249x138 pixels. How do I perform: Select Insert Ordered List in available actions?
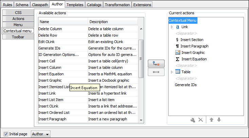click(54, 113)
